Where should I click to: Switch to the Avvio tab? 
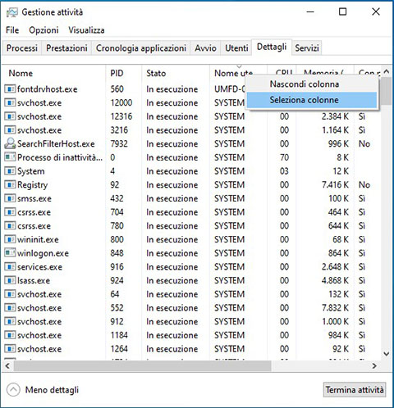pyautogui.click(x=205, y=48)
